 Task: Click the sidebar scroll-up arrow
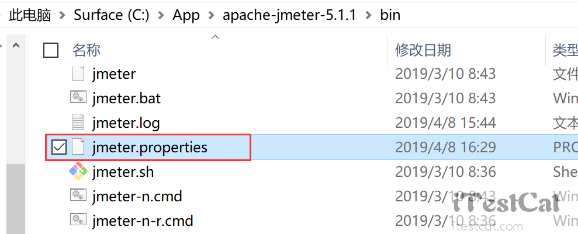[16, 46]
